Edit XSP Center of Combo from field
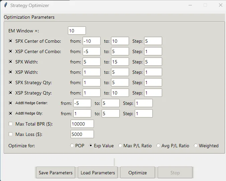Screen dimensions: 226x181 (92, 51)
